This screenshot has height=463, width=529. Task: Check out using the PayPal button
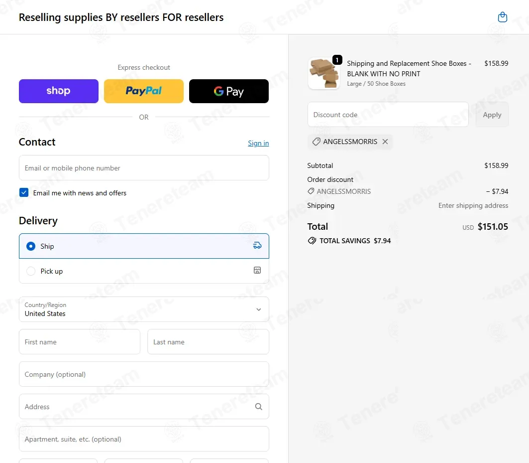144,91
